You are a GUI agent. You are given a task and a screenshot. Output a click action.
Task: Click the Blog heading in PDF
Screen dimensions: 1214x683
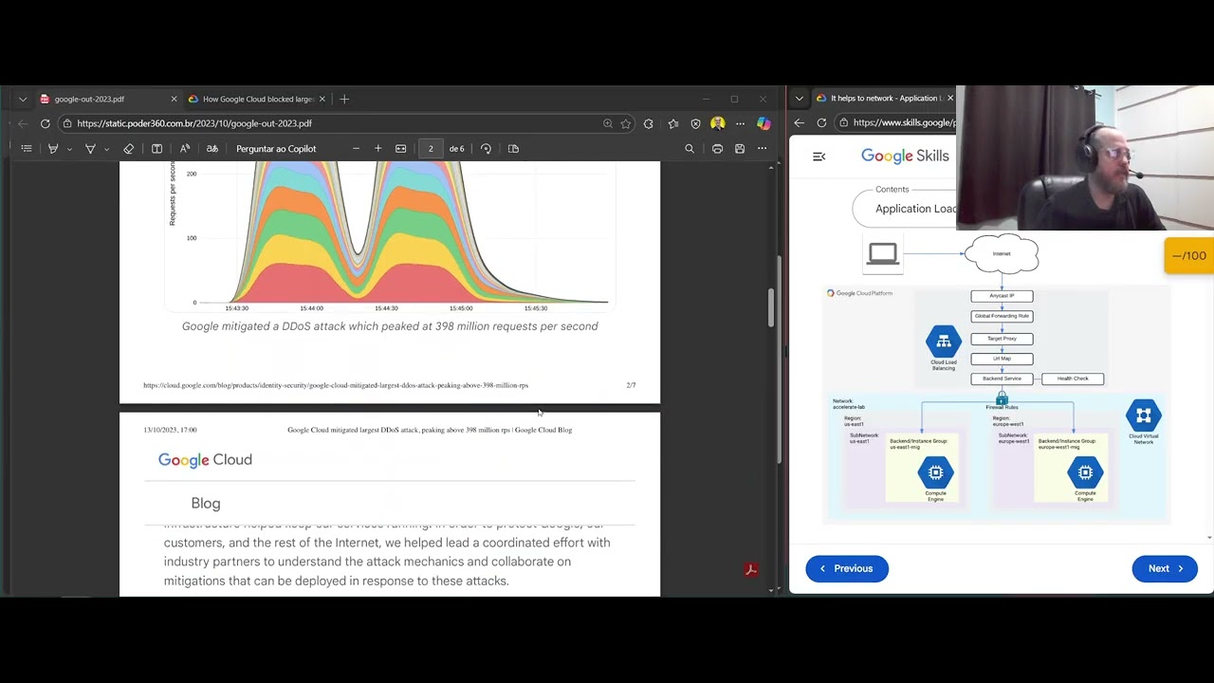pos(206,504)
